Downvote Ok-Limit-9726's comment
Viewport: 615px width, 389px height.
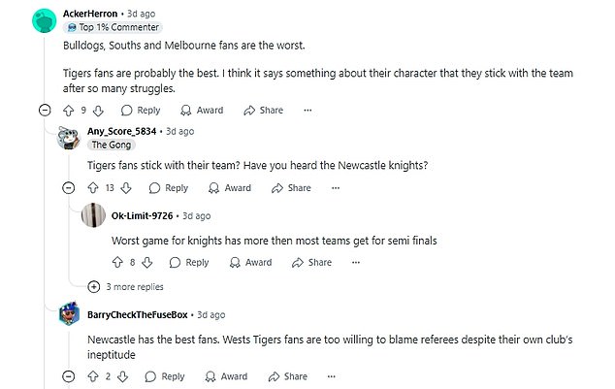tap(148, 262)
